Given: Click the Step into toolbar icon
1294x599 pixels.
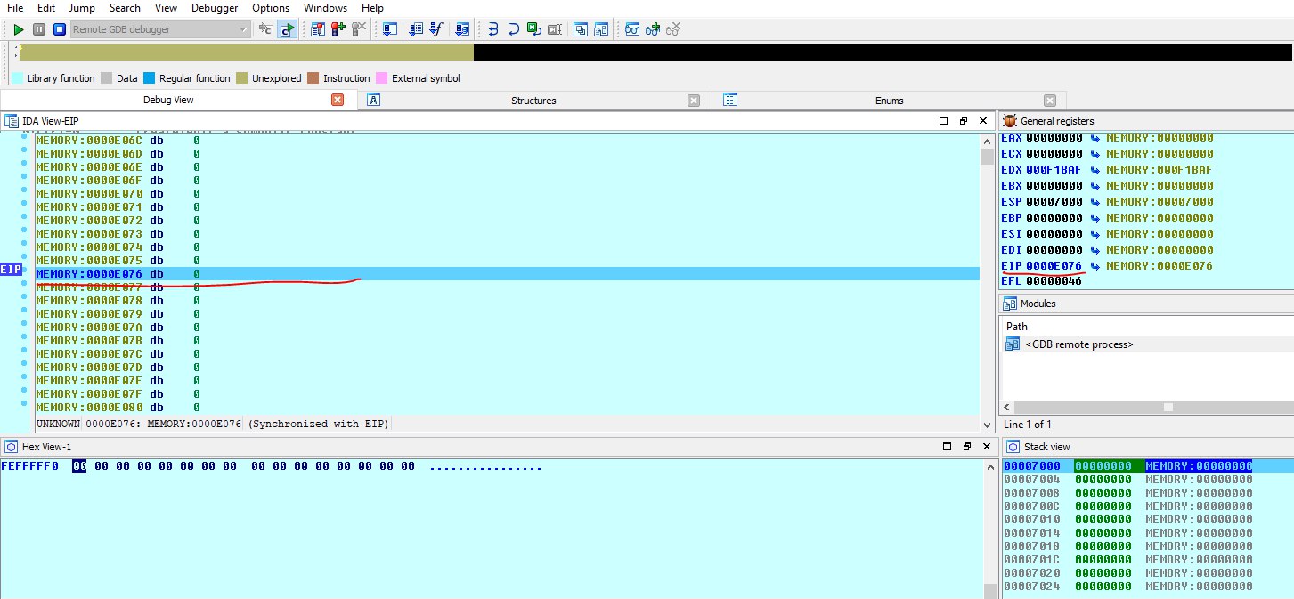Looking at the screenshot, I should 493,29.
